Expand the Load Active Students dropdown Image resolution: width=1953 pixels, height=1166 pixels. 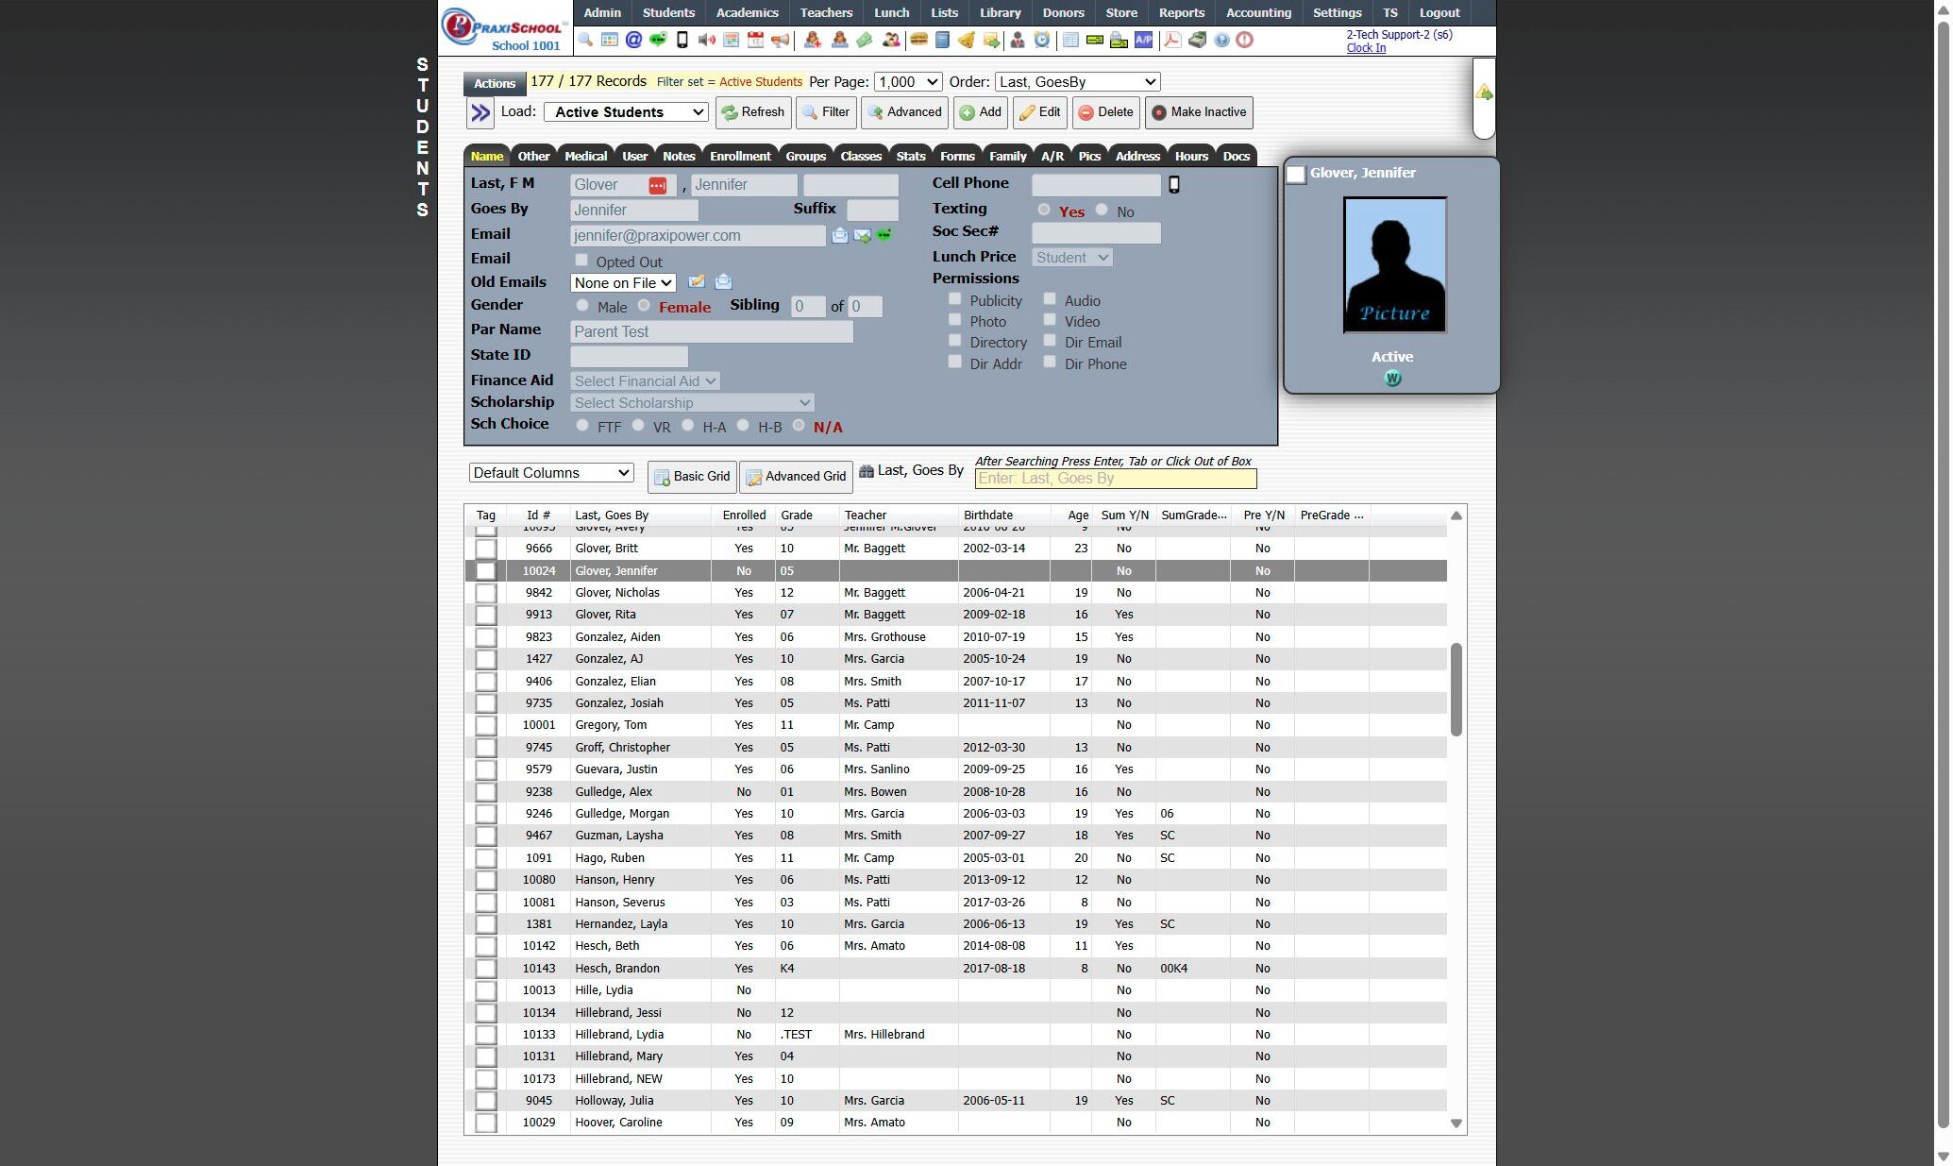627,112
